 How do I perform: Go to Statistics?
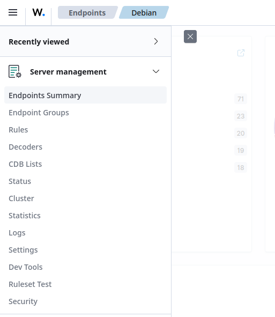pos(25,216)
